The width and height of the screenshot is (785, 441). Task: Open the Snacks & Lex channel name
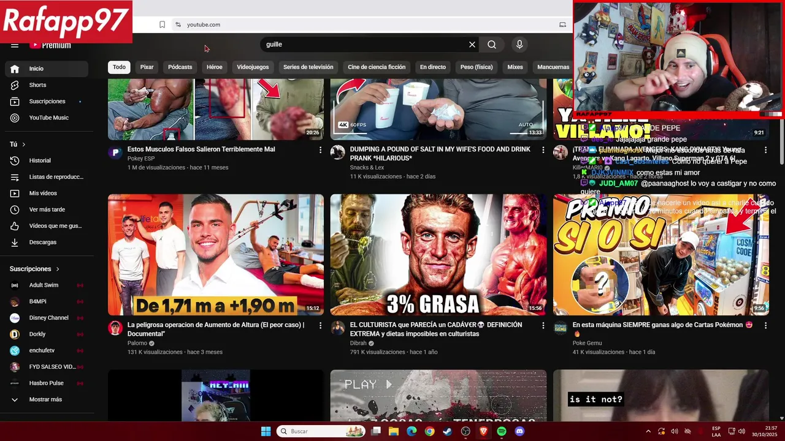click(367, 168)
